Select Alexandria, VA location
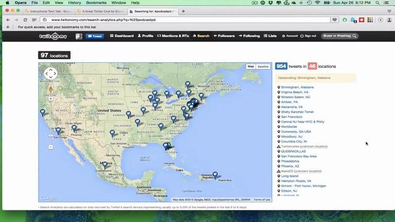Viewport: 395px width, 222px height. 292,107
